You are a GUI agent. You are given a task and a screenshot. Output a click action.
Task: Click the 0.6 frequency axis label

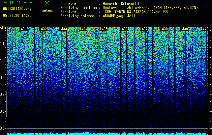click(3, 128)
